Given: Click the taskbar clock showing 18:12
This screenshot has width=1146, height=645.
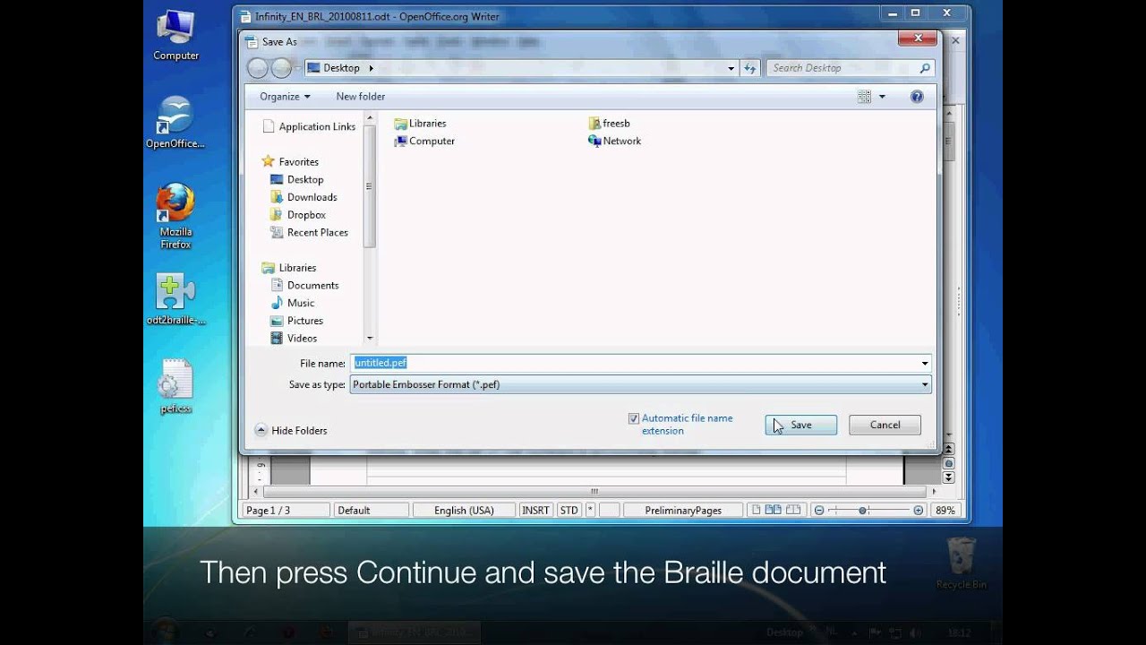Looking at the screenshot, I should (x=958, y=632).
